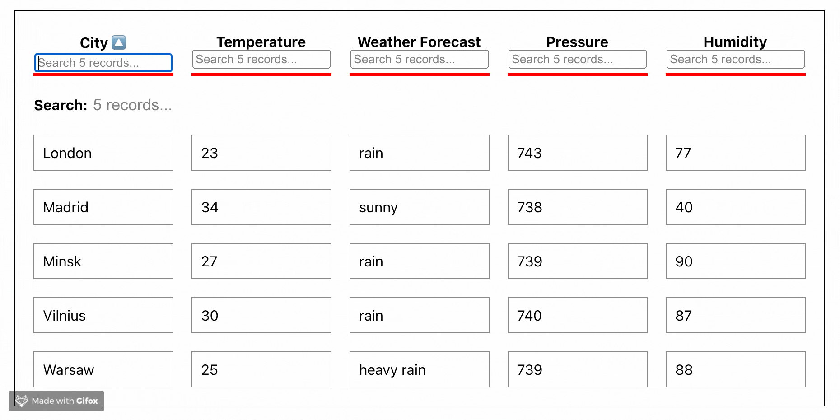Click the City search box
Image resolution: width=840 pixels, height=420 pixels.
point(103,63)
